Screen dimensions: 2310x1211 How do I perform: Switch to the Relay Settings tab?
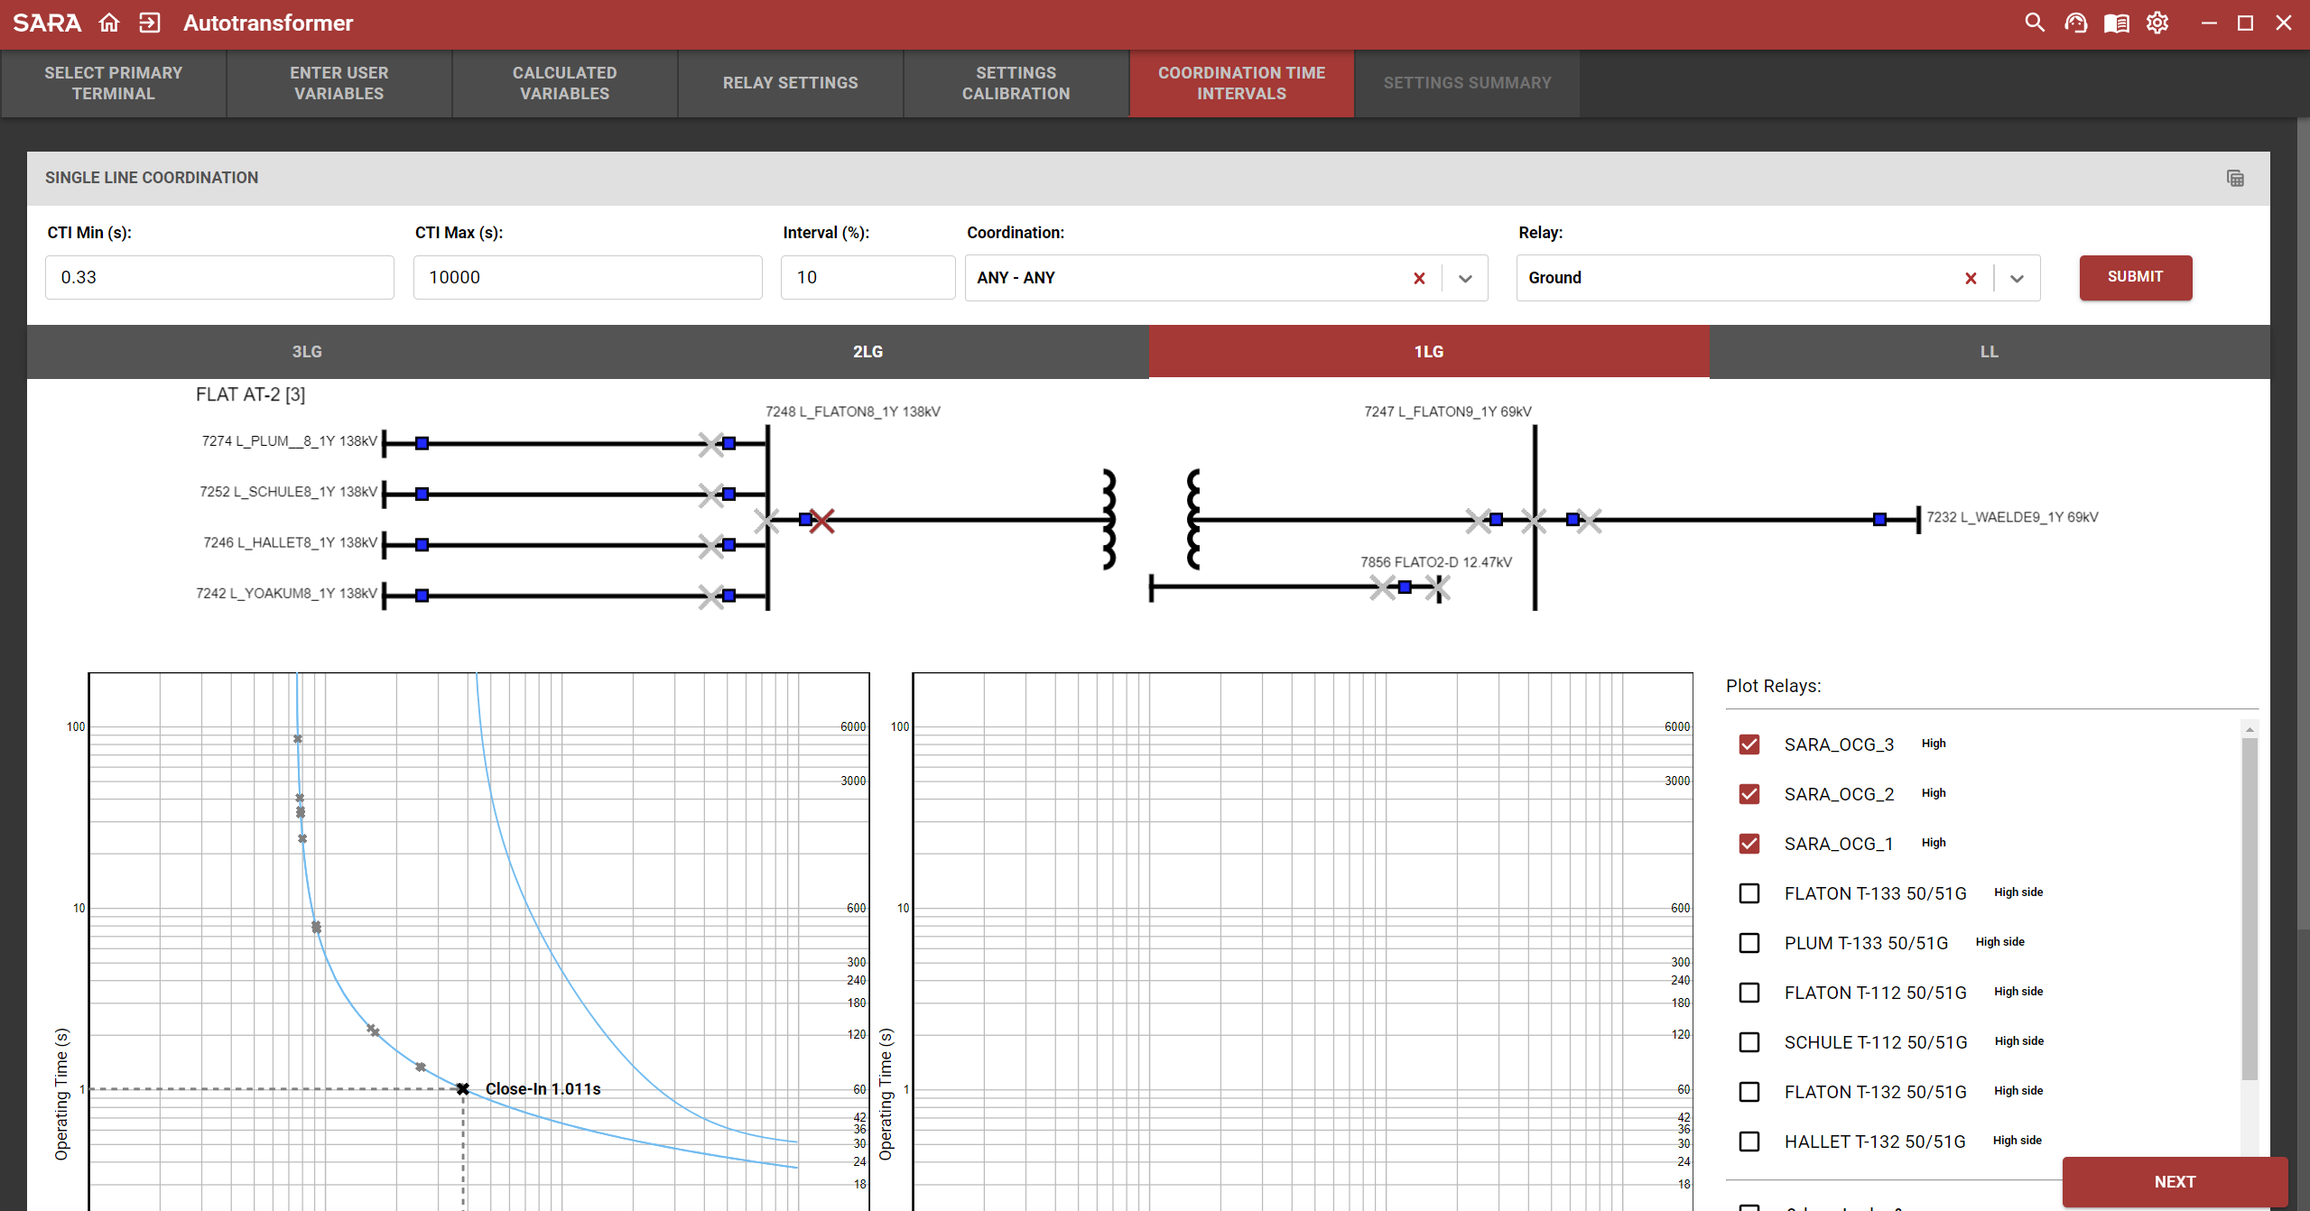tap(791, 83)
